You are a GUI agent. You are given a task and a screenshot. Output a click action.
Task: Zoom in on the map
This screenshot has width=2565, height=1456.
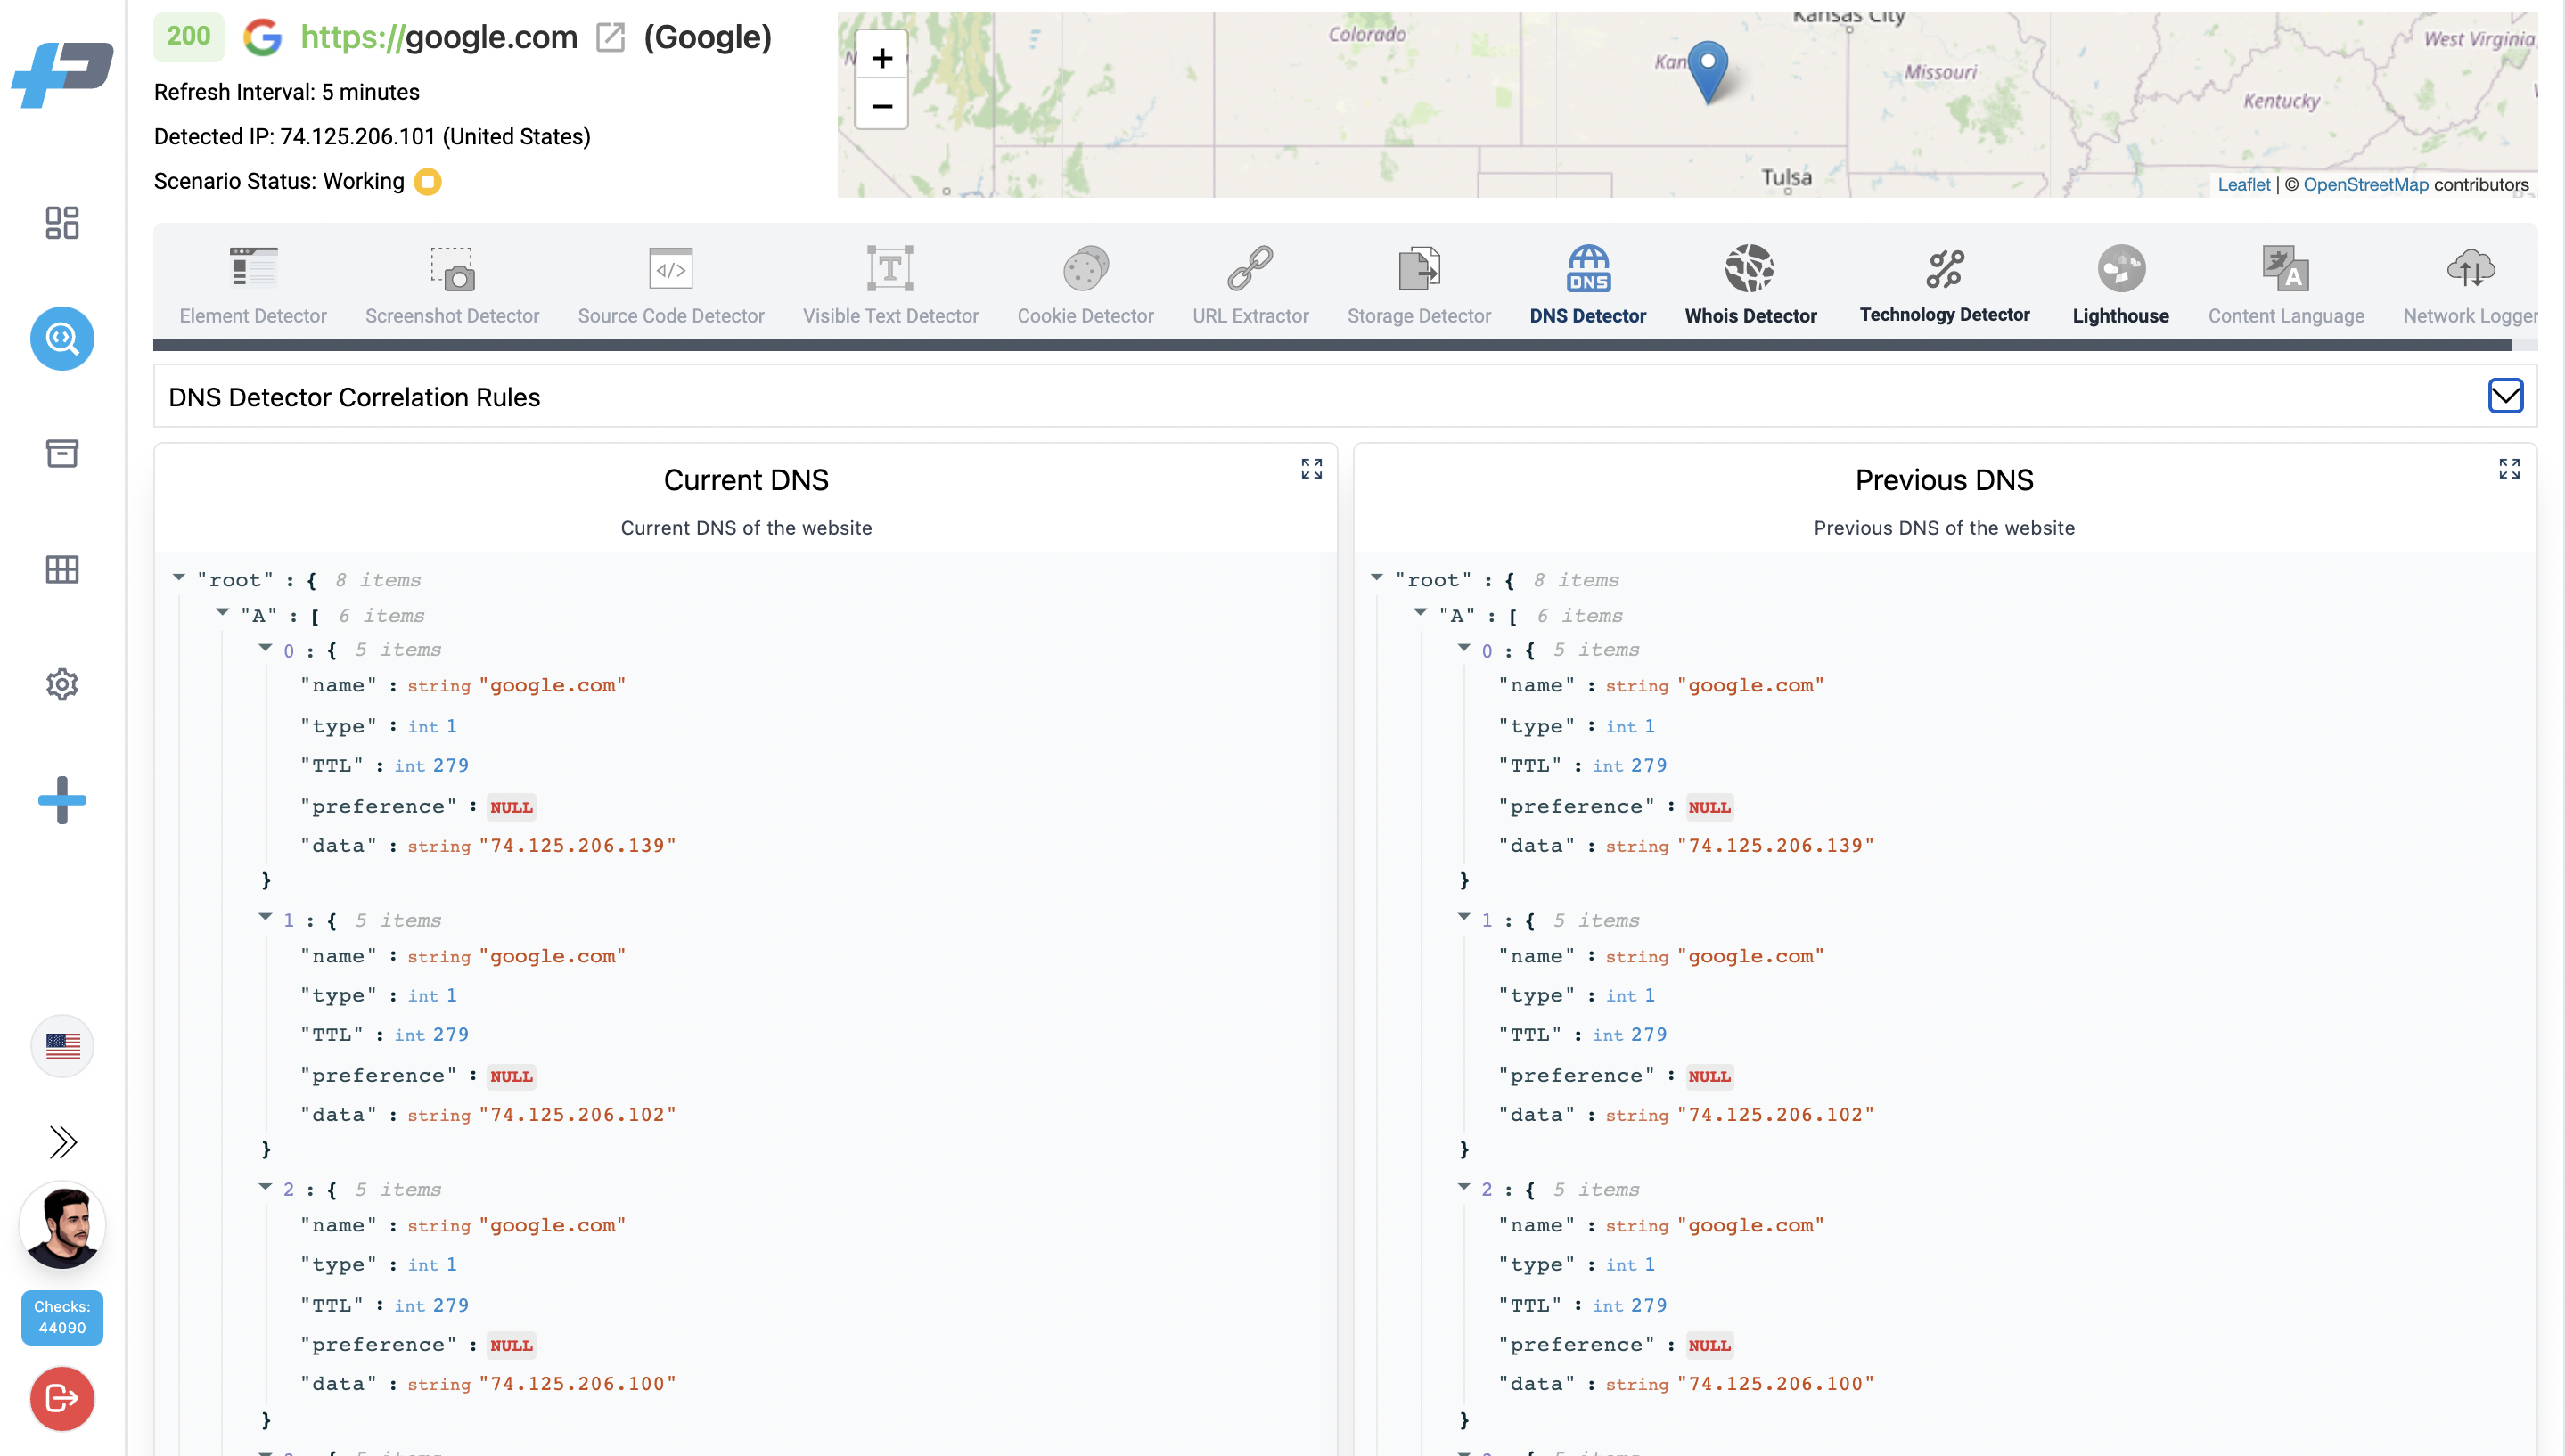[x=882, y=58]
